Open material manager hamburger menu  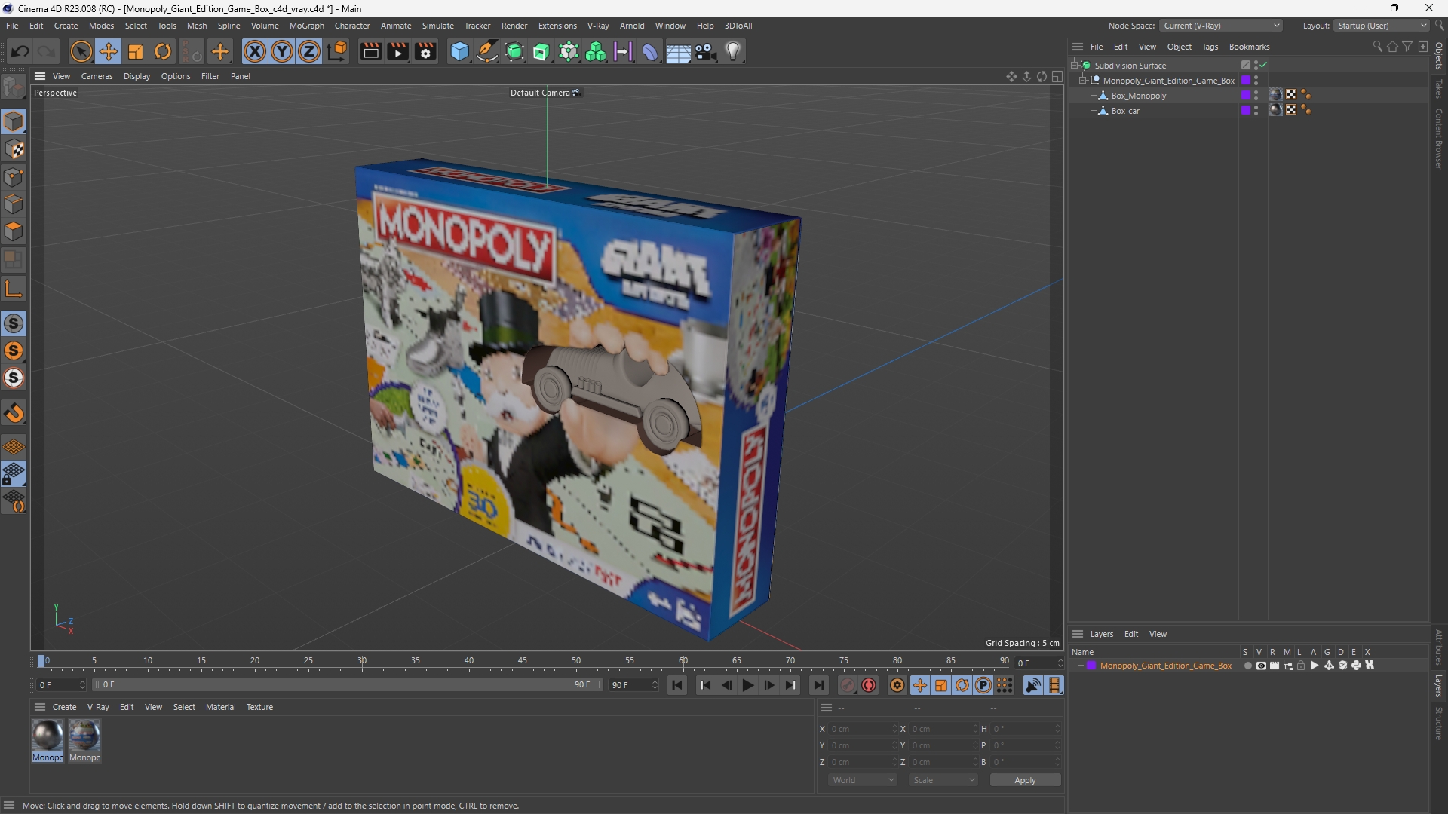40,707
